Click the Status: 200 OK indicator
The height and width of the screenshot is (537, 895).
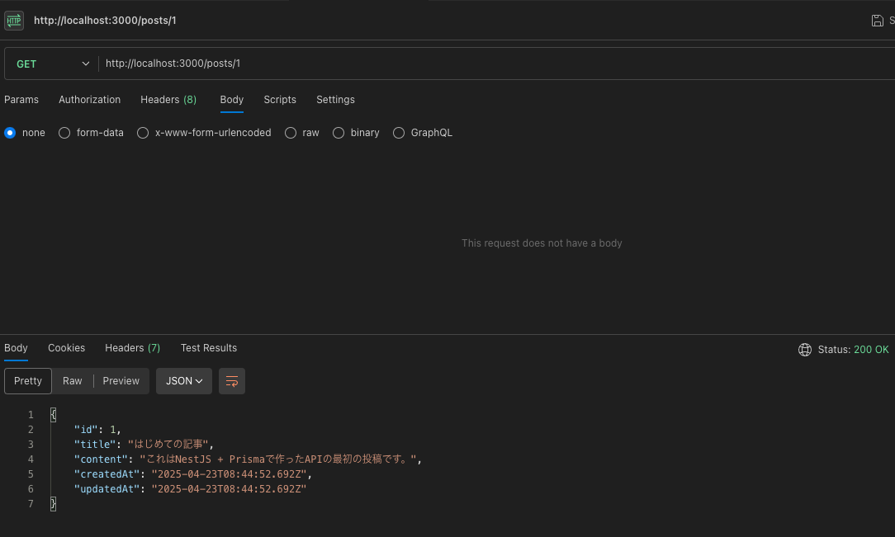coord(853,350)
